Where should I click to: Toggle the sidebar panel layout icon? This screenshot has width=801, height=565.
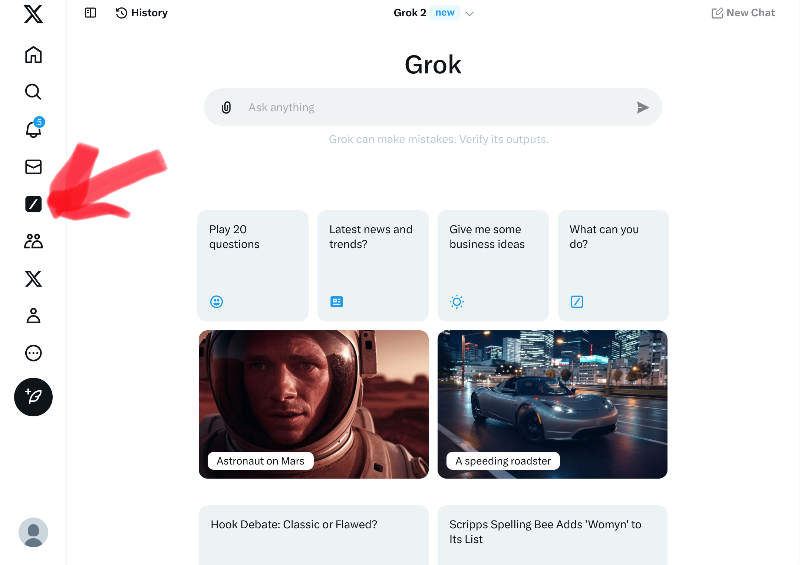tap(90, 13)
